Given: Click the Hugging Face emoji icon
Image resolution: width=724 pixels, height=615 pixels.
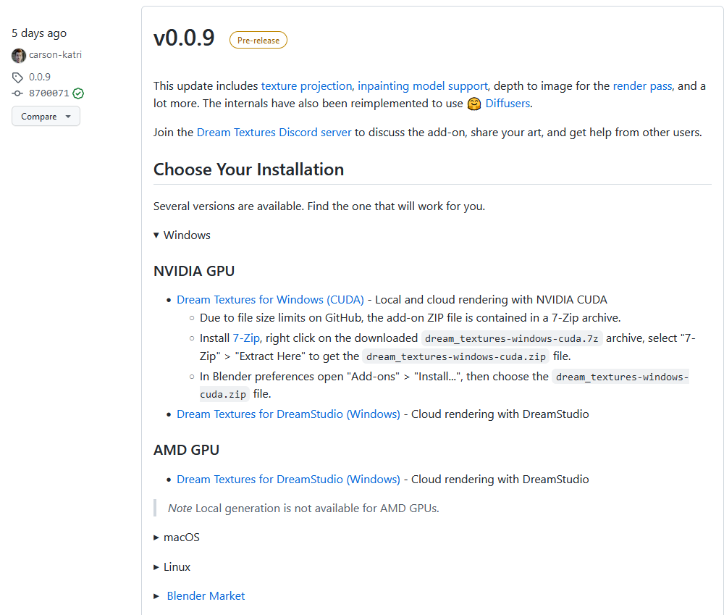Looking at the screenshot, I should coord(474,104).
